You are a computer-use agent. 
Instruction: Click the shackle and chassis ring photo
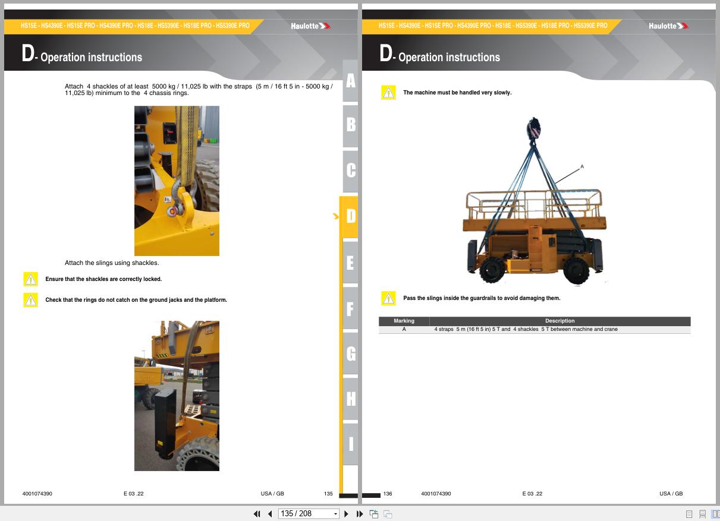click(177, 181)
